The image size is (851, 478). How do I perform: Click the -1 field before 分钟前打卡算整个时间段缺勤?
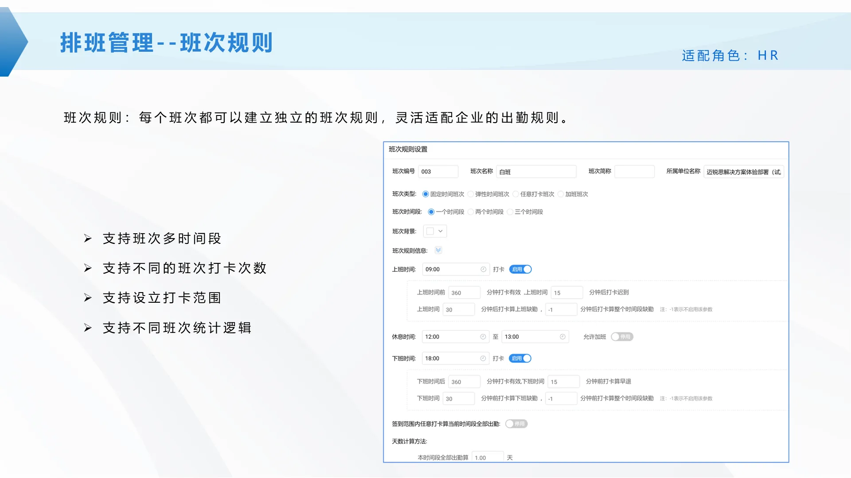(561, 398)
